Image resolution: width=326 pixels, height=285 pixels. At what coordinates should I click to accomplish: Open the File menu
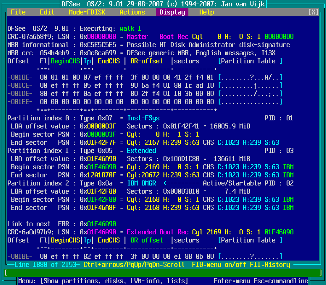coord(18,12)
